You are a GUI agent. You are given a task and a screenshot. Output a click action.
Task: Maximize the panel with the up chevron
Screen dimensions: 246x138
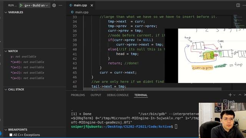(240, 95)
